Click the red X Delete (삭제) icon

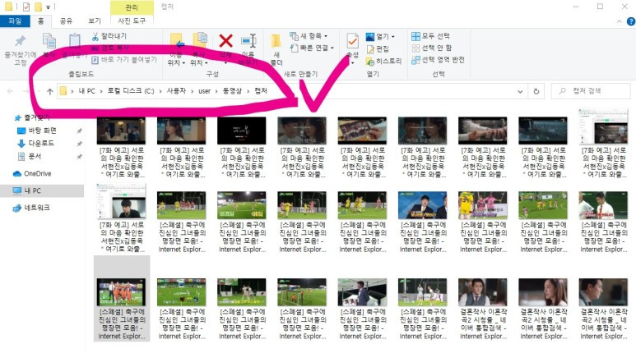click(x=225, y=40)
